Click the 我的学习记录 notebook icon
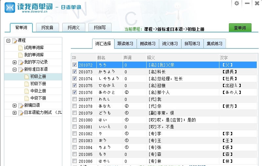 click(21, 62)
